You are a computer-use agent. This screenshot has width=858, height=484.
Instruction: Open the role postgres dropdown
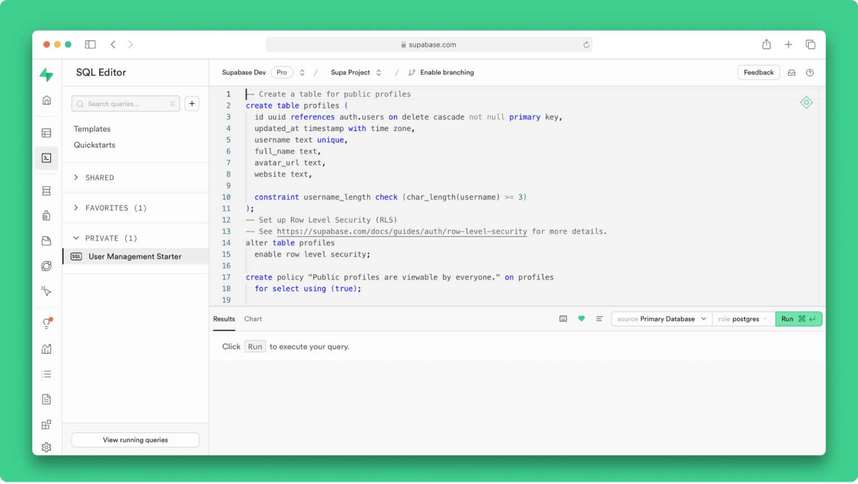point(743,319)
